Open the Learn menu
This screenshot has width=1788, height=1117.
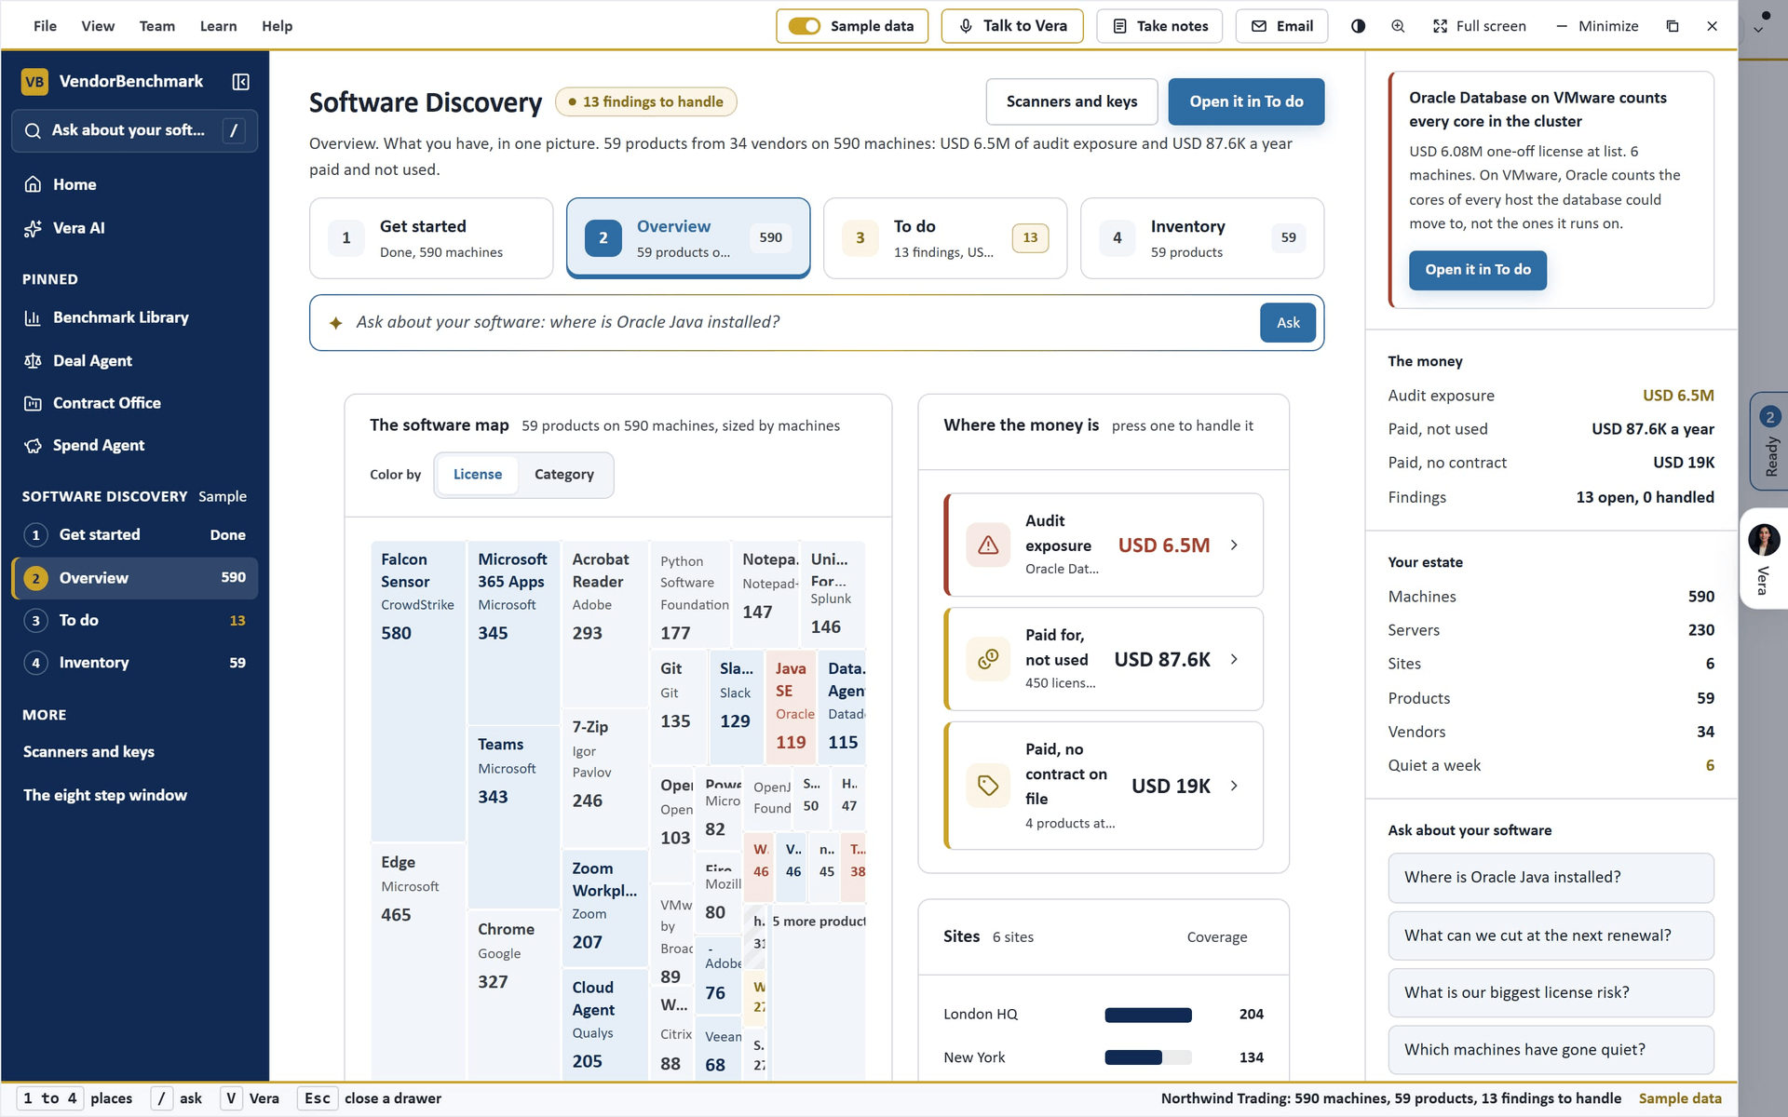218,26
